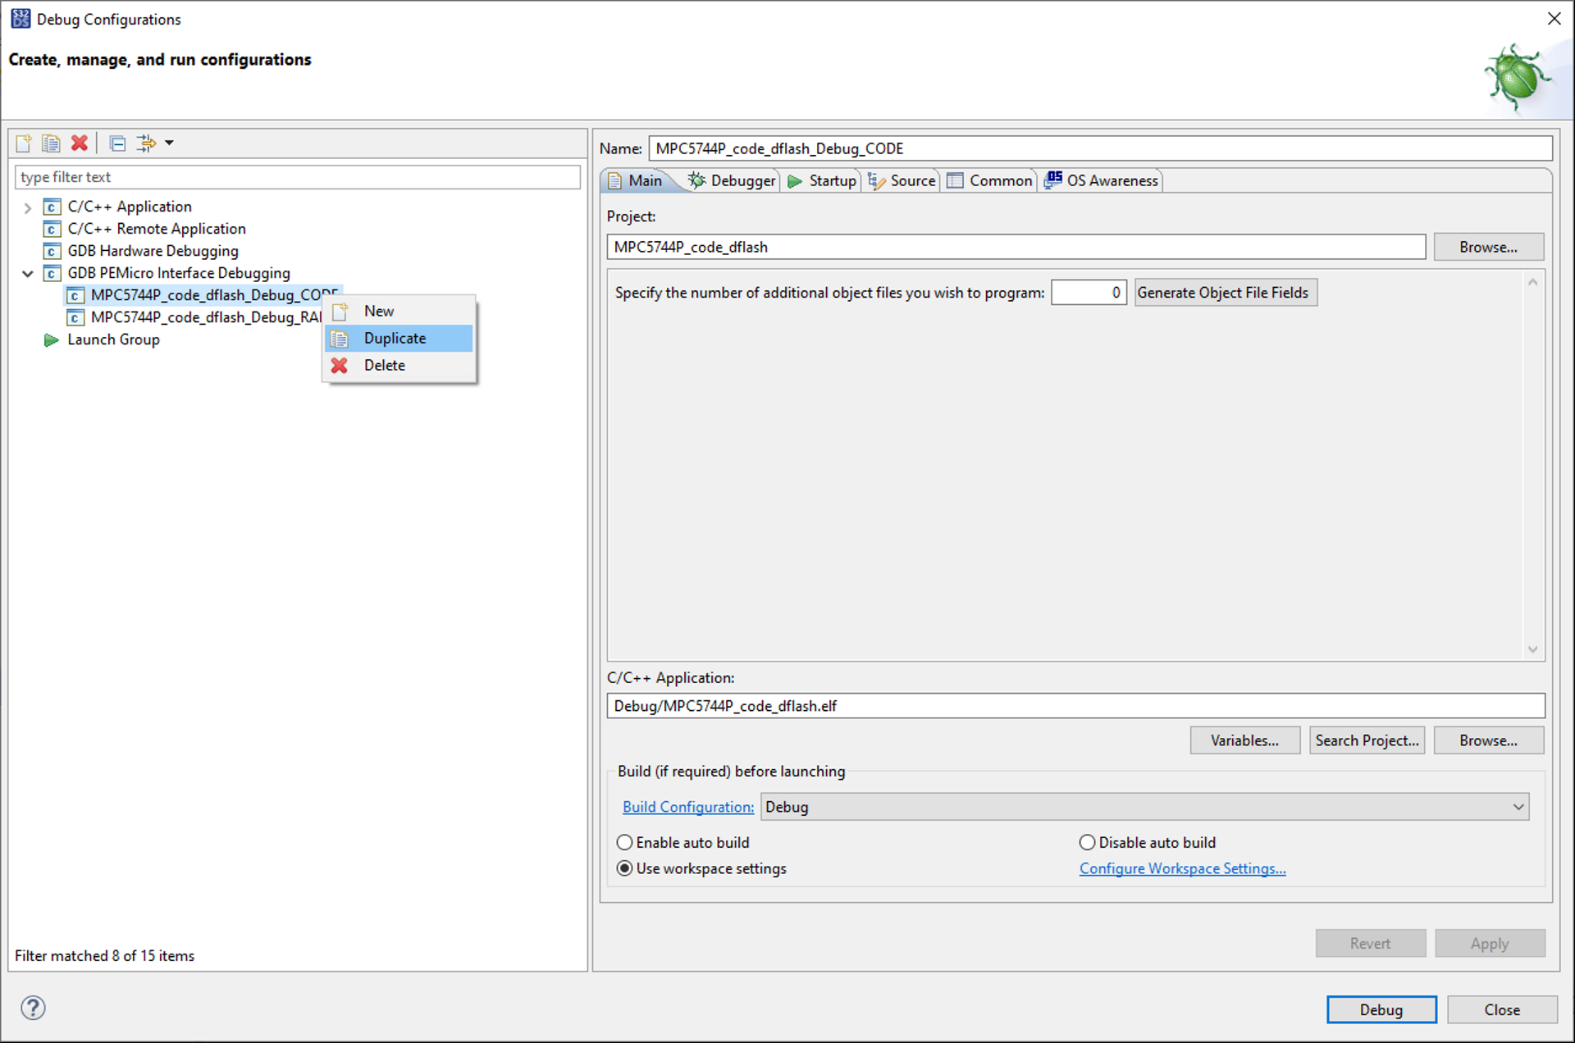Click the Generate Object File Fields button
Screen dimensions: 1575x1043
tap(1225, 293)
